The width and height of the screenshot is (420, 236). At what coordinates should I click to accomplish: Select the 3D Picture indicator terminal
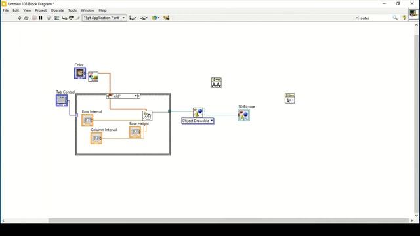click(x=243, y=115)
